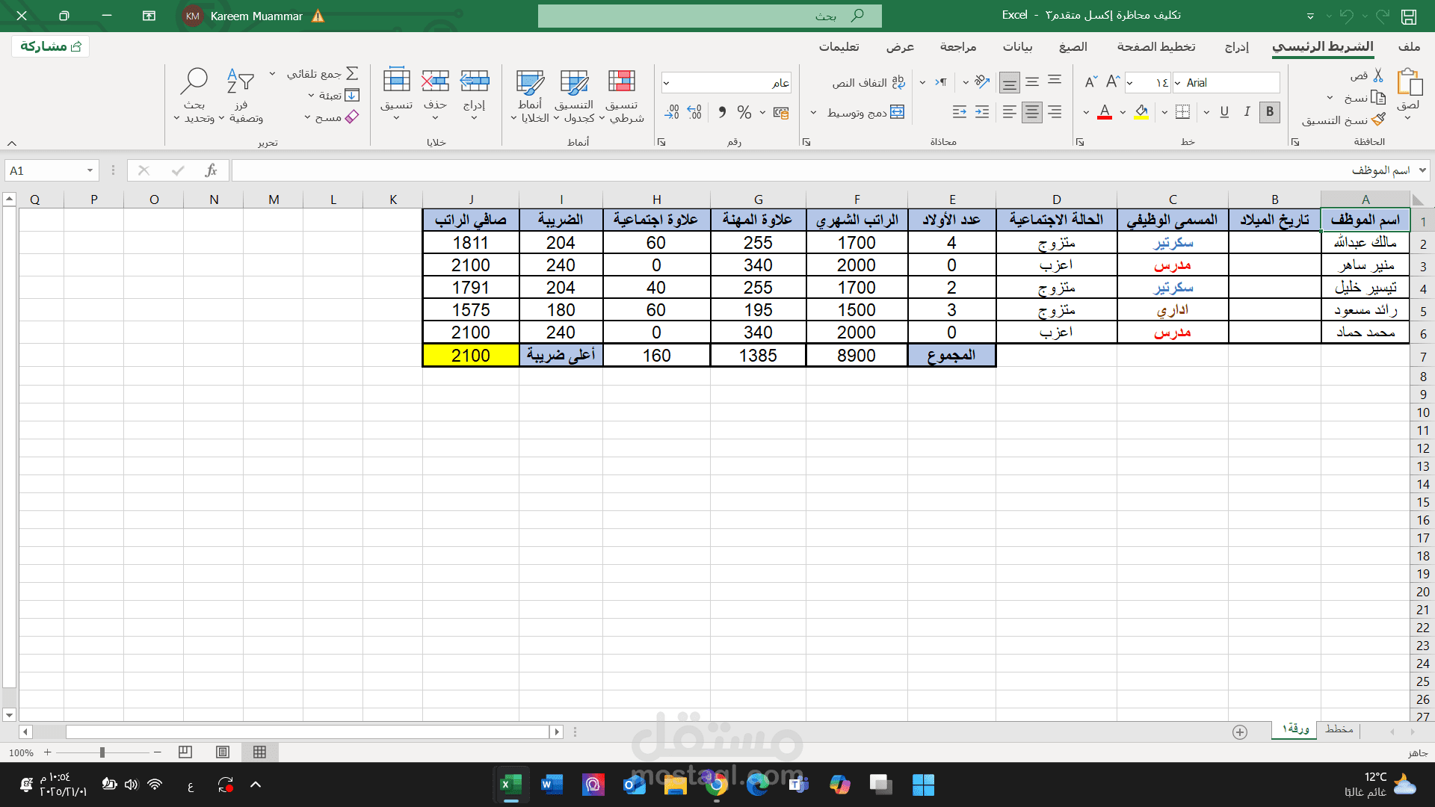1435x807 pixels.
Task: Expand the Name Box dropdown arrow
Action: 90,170
